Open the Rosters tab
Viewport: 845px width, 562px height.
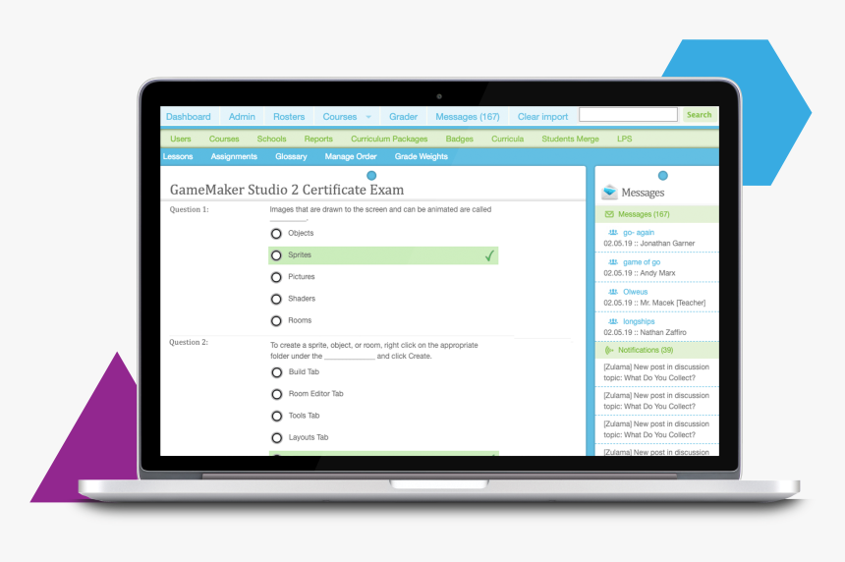(289, 116)
